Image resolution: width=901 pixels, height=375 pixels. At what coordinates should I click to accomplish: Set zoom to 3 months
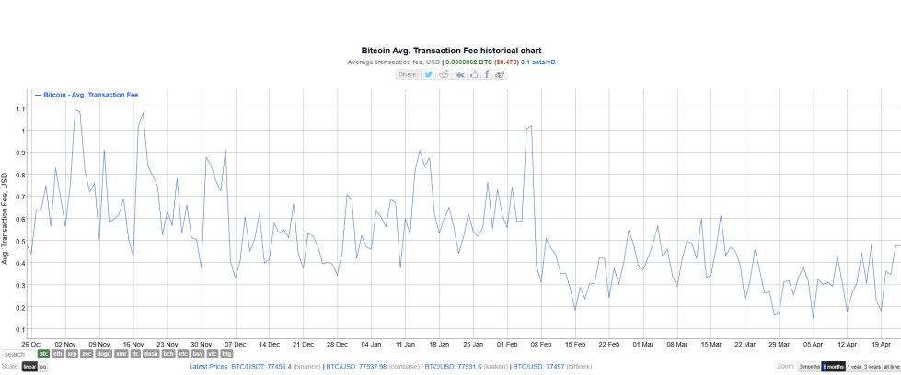click(809, 367)
